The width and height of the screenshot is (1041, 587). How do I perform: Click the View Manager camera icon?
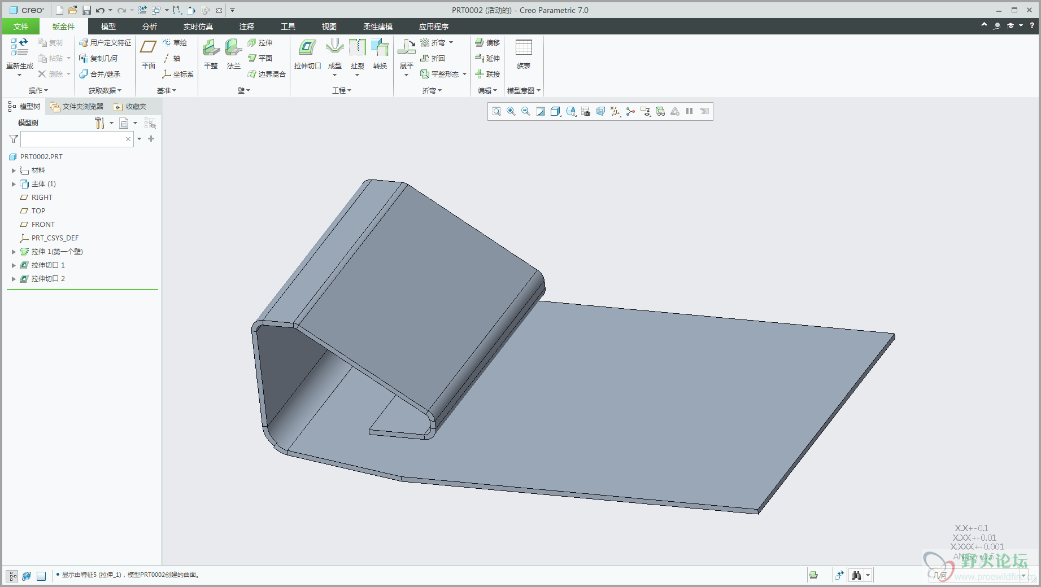586,112
